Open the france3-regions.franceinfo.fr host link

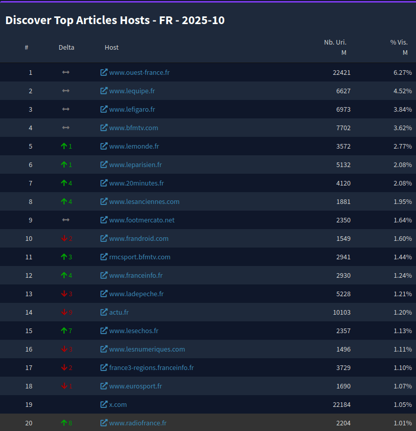151,367
